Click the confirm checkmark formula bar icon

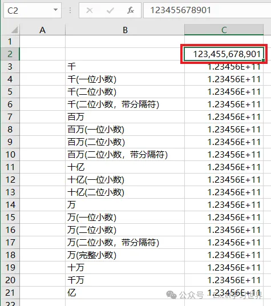(x=110, y=10)
